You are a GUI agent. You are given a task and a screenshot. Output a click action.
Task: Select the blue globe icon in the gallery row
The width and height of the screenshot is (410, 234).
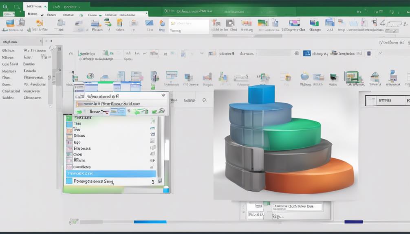point(304,77)
